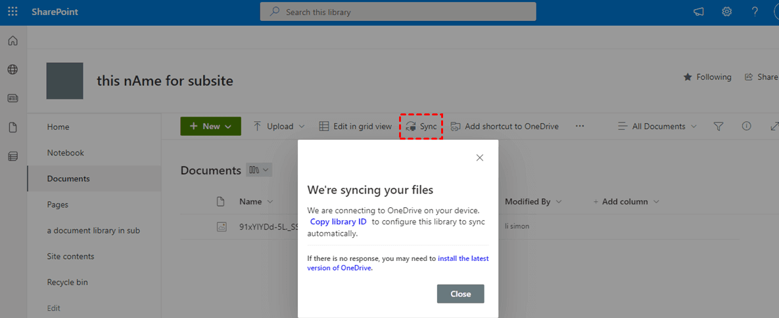Open the Modified By column dropdown
The image size is (779, 318).
pyautogui.click(x=533, y=201)
